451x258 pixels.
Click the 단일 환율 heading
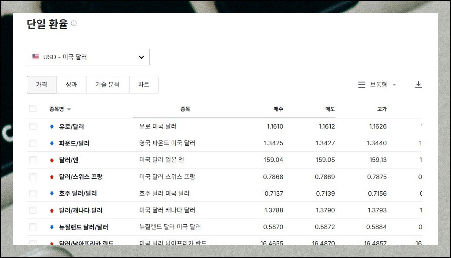point(47,24)
